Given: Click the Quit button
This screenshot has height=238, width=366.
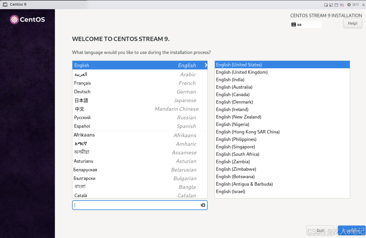Looking at the screenshot, I should (320, 231).
